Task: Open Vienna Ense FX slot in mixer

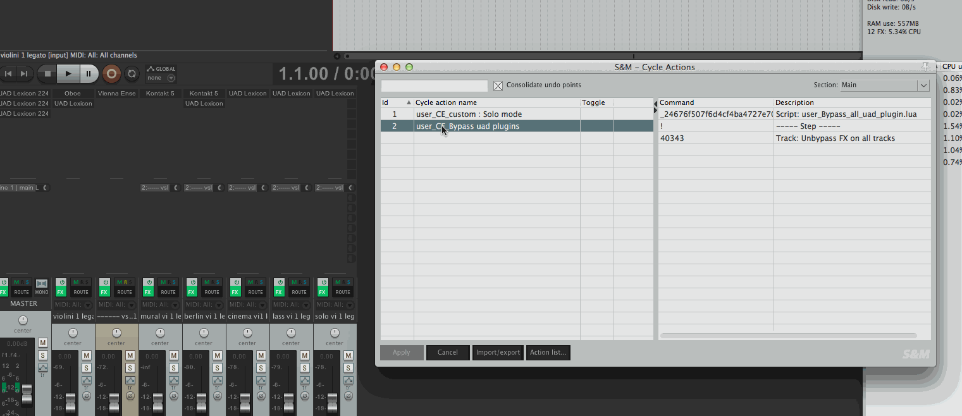Action: (116, 94)
